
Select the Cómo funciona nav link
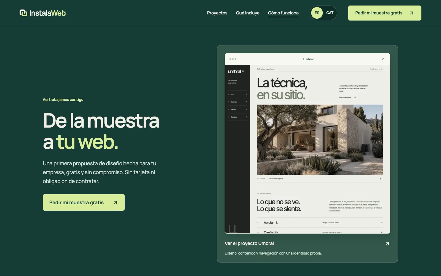point(283,13)
